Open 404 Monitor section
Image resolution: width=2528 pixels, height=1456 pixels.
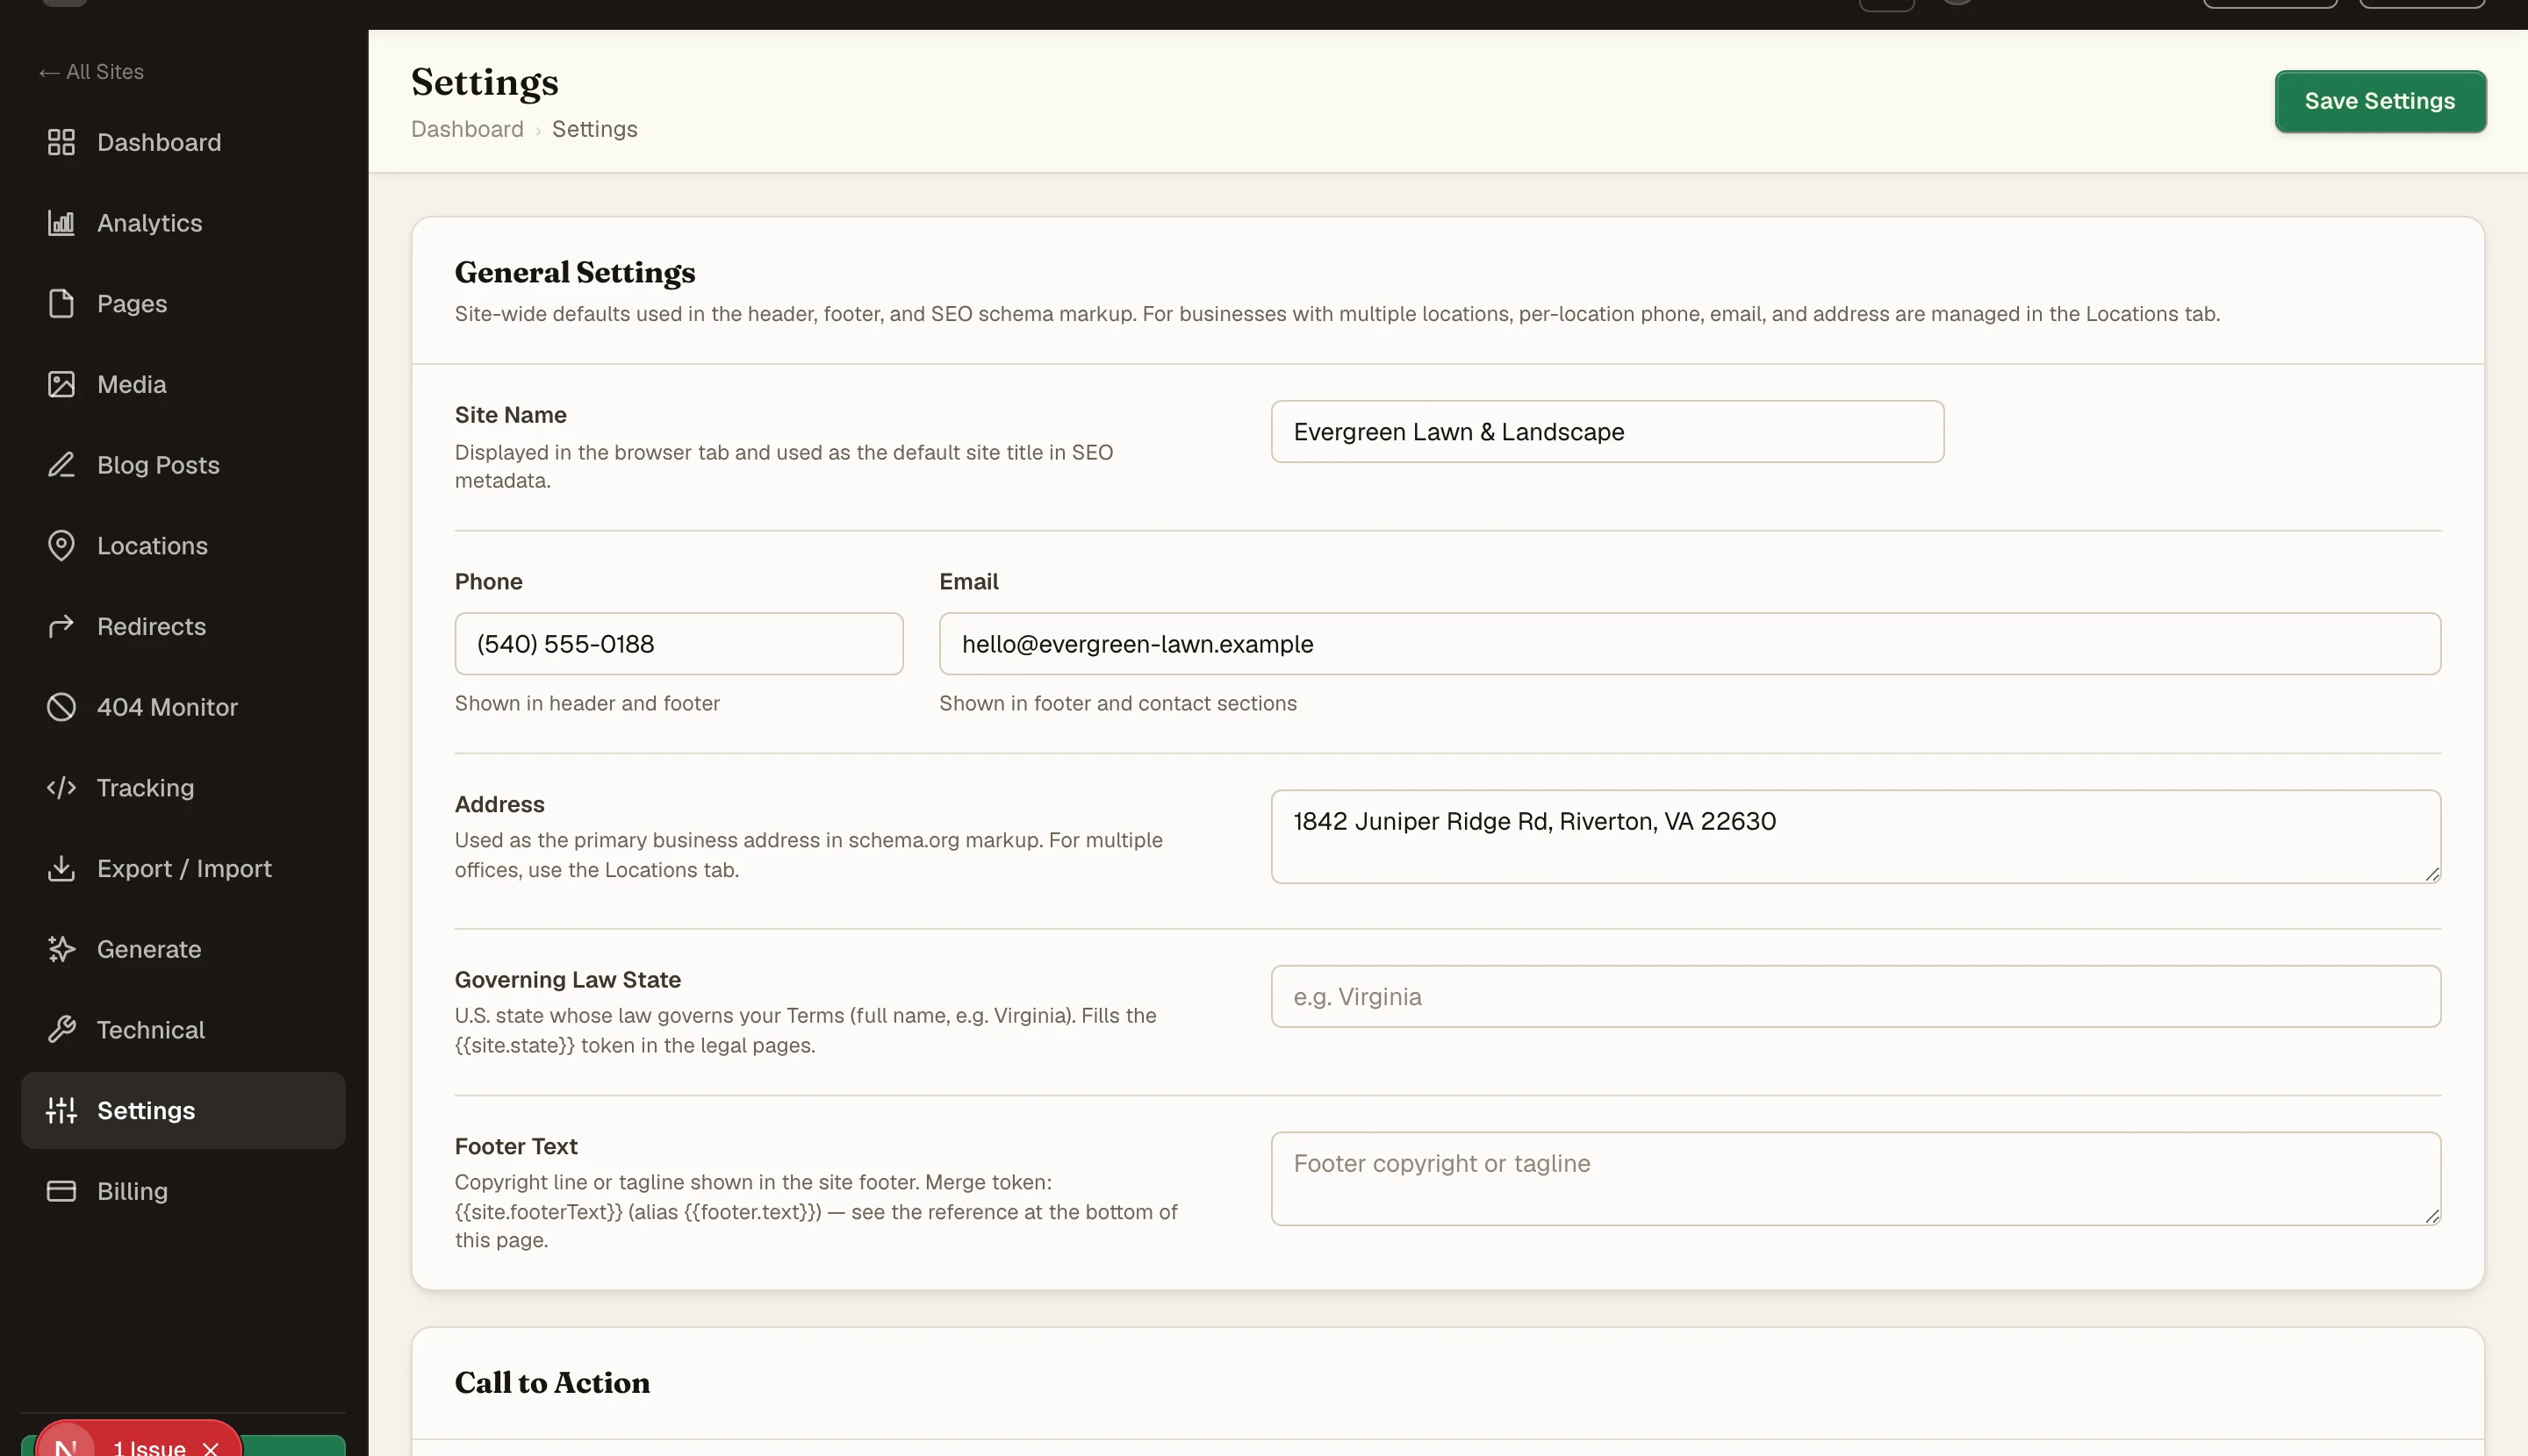point(183,707)
